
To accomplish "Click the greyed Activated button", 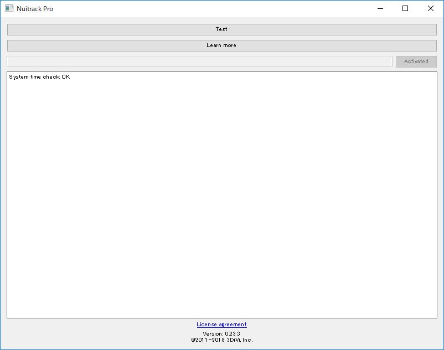I will [x=416, y=61].
